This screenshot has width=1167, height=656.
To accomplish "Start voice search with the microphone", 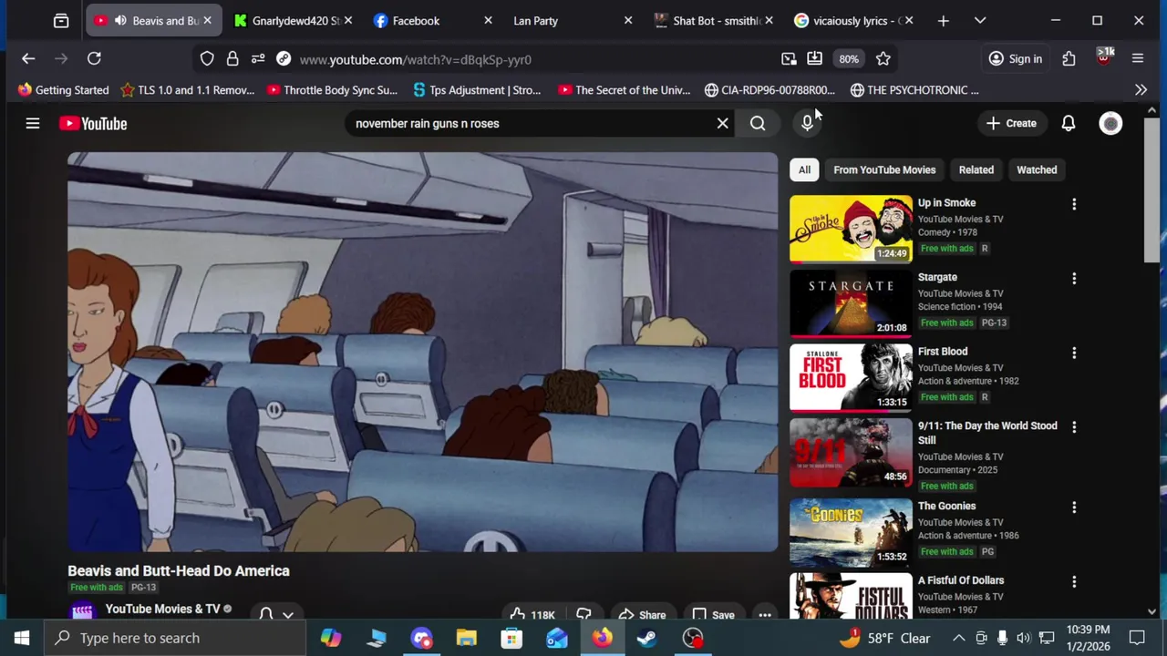I will pos(807,123).
